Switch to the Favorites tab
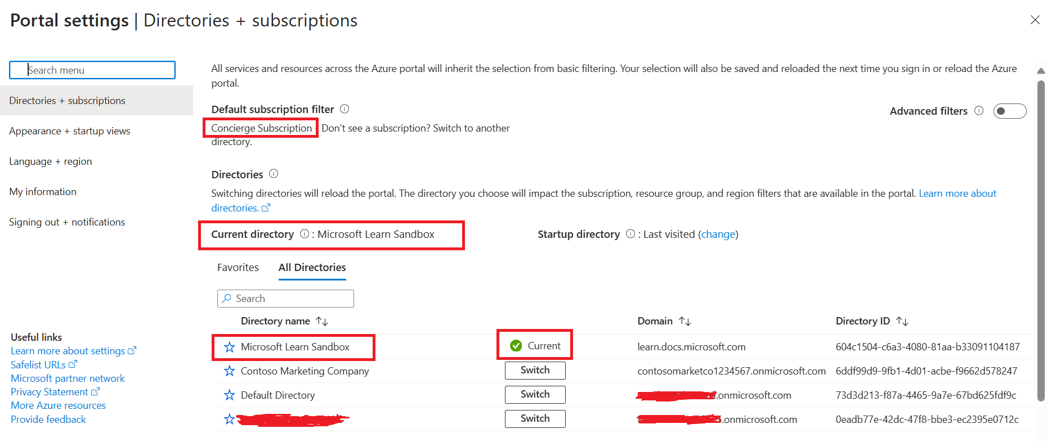 [238, 268]
